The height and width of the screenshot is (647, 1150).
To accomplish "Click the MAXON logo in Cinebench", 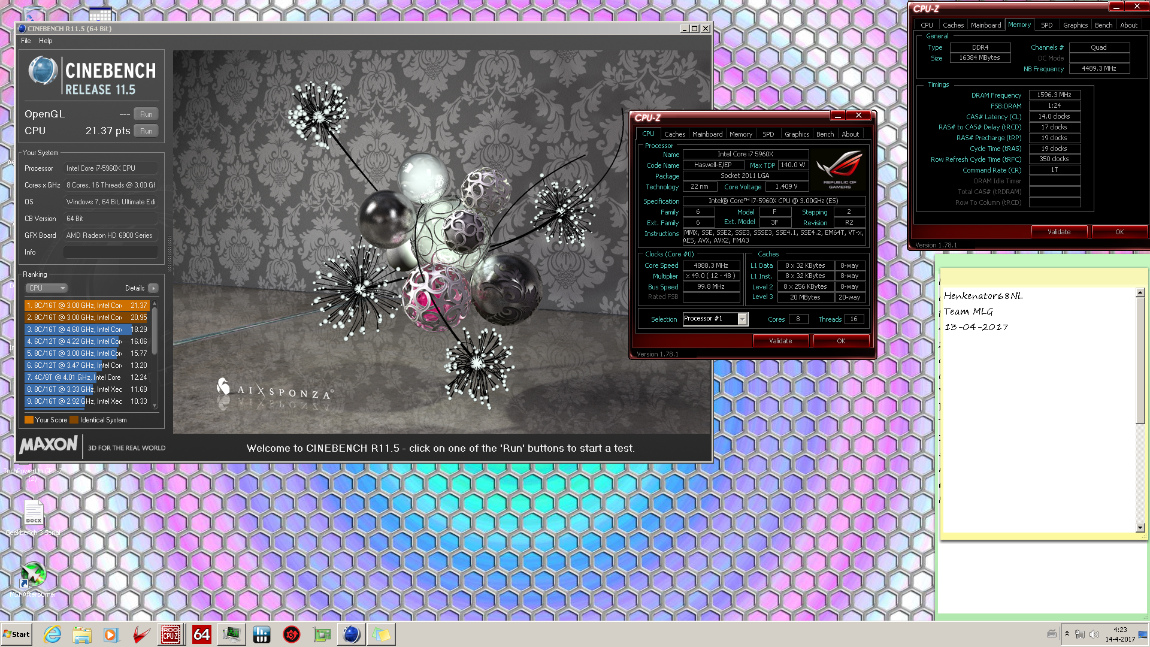I will (x=49, y=445).
